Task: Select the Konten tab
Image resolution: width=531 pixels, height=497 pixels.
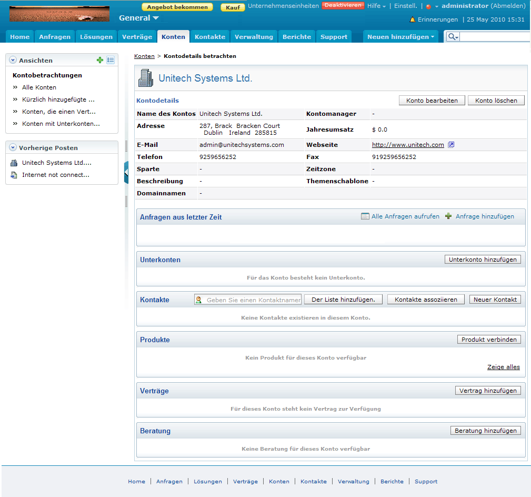Action: 173,36
